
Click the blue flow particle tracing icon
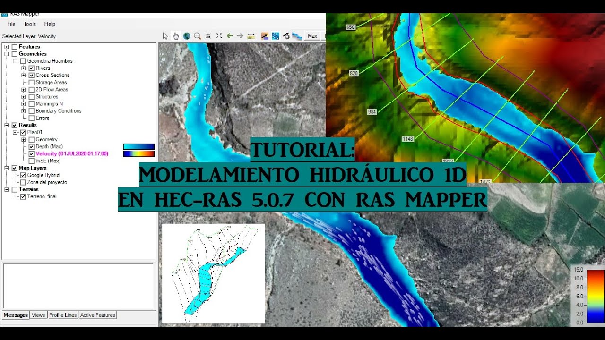click(x=275, y=36)
